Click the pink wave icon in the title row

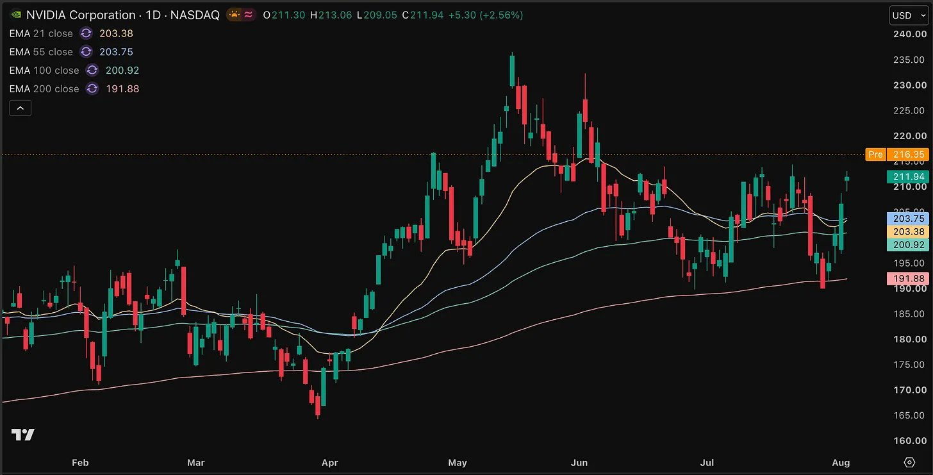248,15
